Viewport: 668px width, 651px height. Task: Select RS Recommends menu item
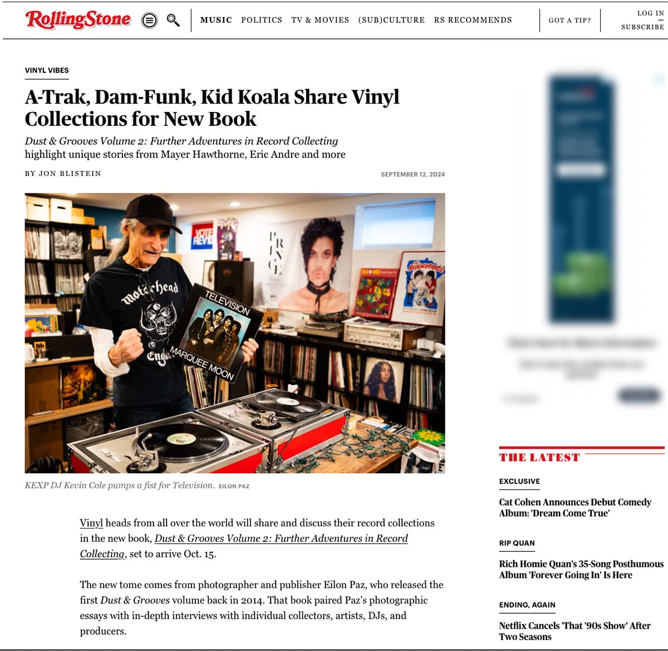pos(473,20)
